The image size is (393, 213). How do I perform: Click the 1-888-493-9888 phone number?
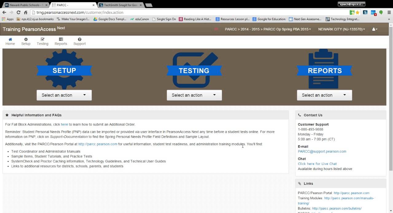click(x=310, y=129)
